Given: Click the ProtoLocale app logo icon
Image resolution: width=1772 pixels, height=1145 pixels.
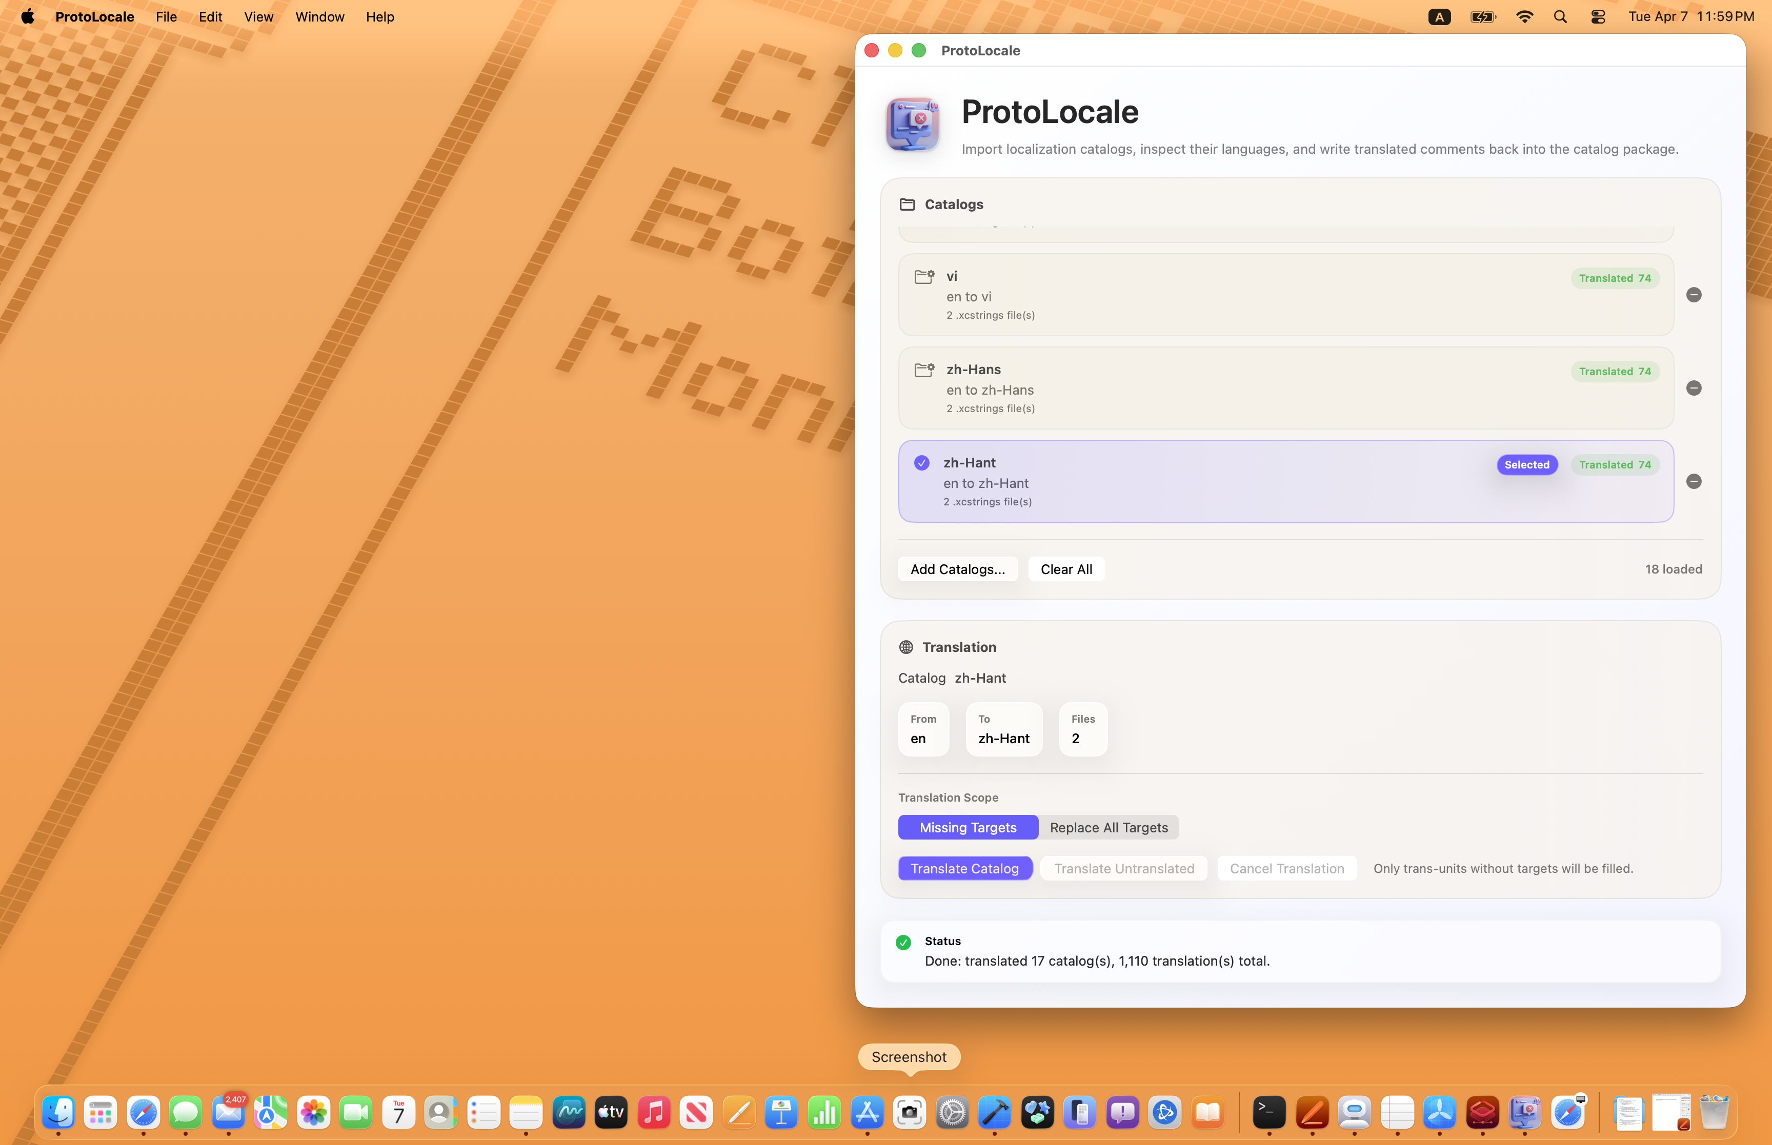Looking at the screenshot, I should 912,124.
